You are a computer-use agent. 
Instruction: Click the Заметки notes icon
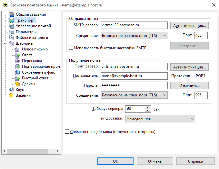[12, 95]
